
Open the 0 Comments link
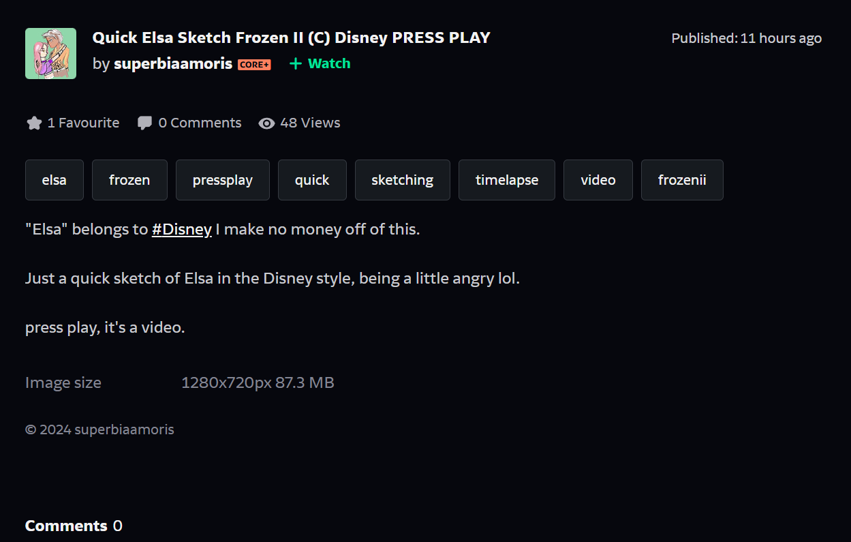tap(200, 123)
